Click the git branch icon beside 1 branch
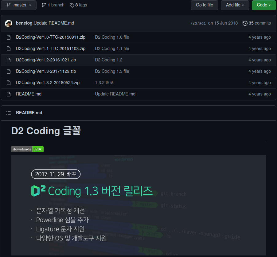The image size is (277, 257). (x=44, y=5)
